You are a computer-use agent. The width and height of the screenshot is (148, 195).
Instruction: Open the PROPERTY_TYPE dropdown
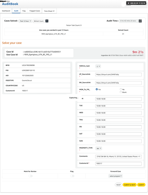(99, 148)
